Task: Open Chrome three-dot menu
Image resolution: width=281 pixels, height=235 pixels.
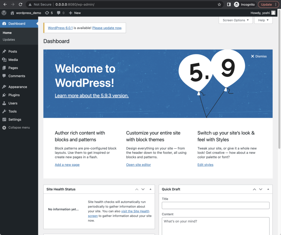Action: [x=276, y=4]
